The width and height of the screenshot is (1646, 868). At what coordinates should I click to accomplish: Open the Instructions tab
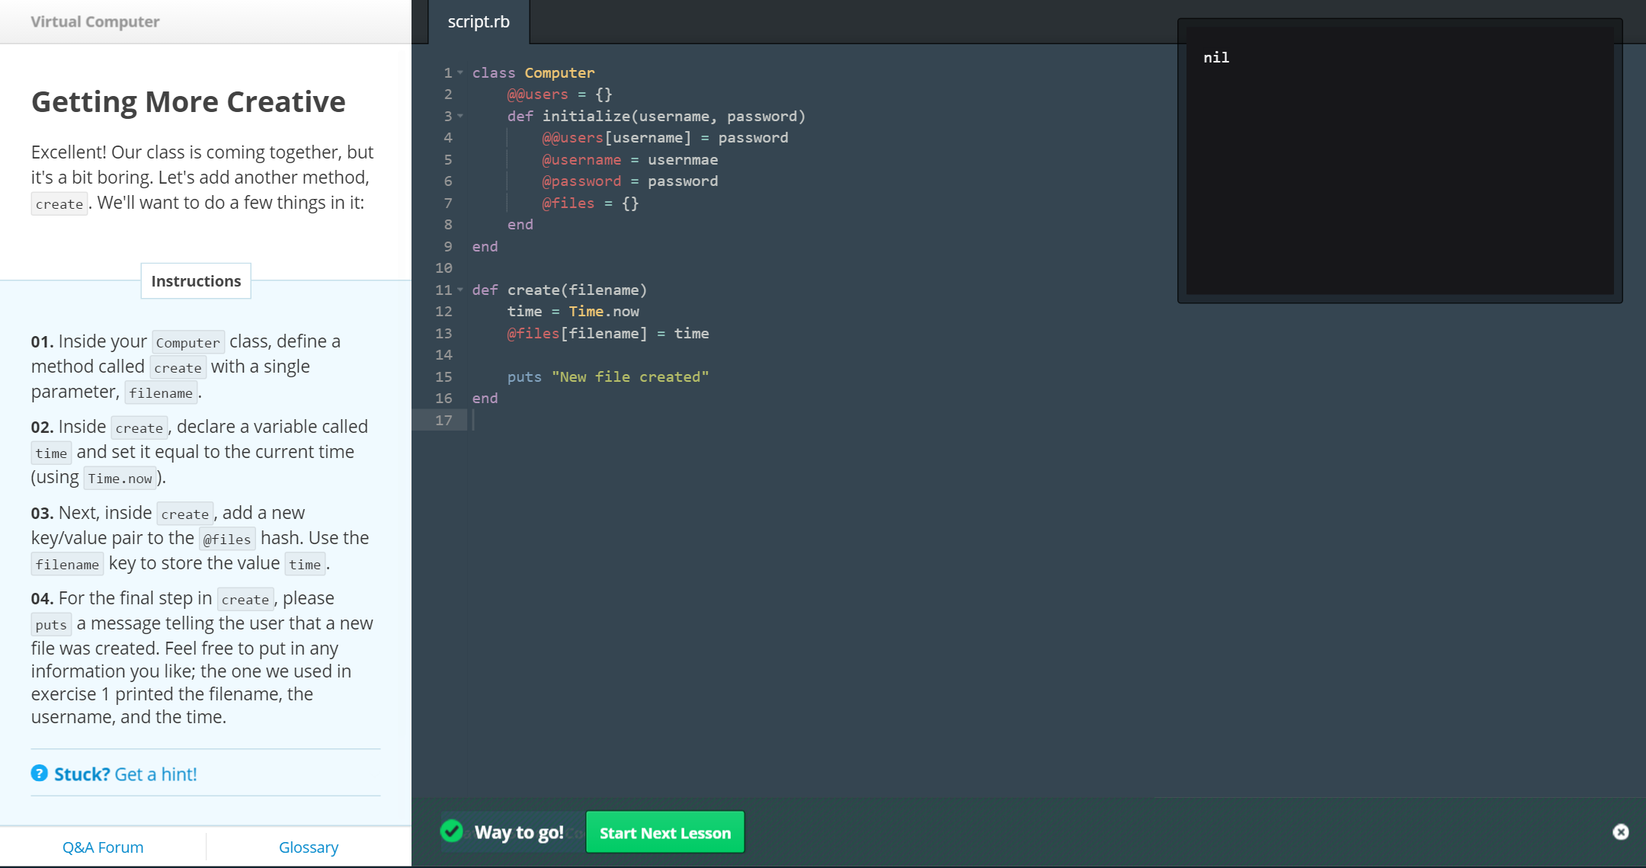(196, 281)
